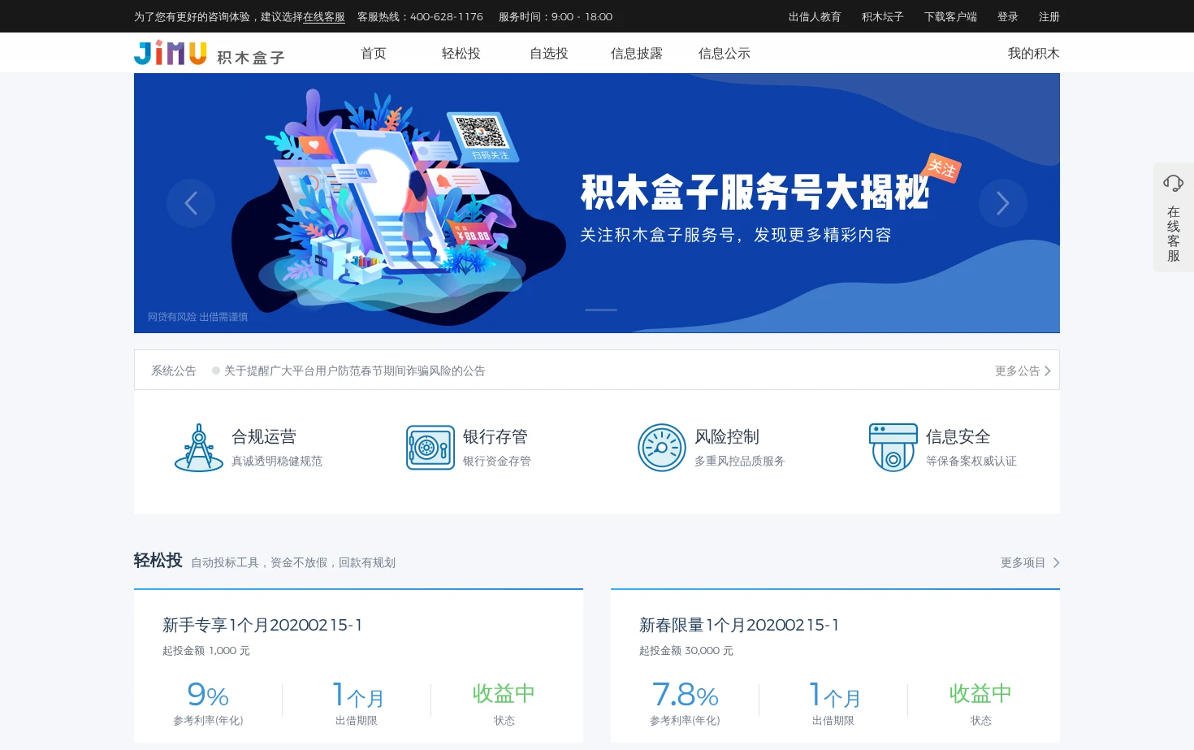Image resolution: width=1194 pixels, height=750 pixels.
Task: Open 新春限量1个月20200215-1 project title
Action: [739, 625]
